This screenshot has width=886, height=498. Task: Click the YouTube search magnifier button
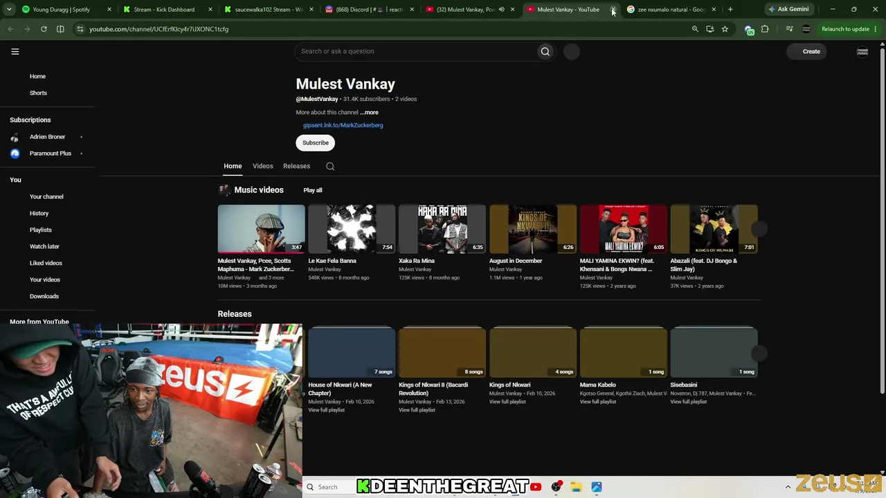coord(545,51)
